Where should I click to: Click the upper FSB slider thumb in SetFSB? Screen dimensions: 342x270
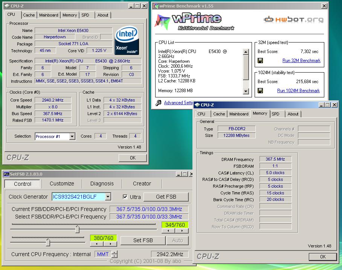[x=78, y=229]
